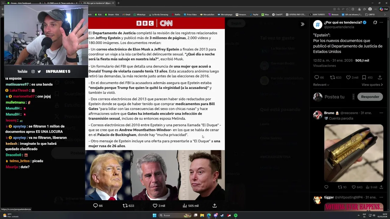Open Spotify from the taskbar
The width and height of the screenshot is (390, 219).
236,215
